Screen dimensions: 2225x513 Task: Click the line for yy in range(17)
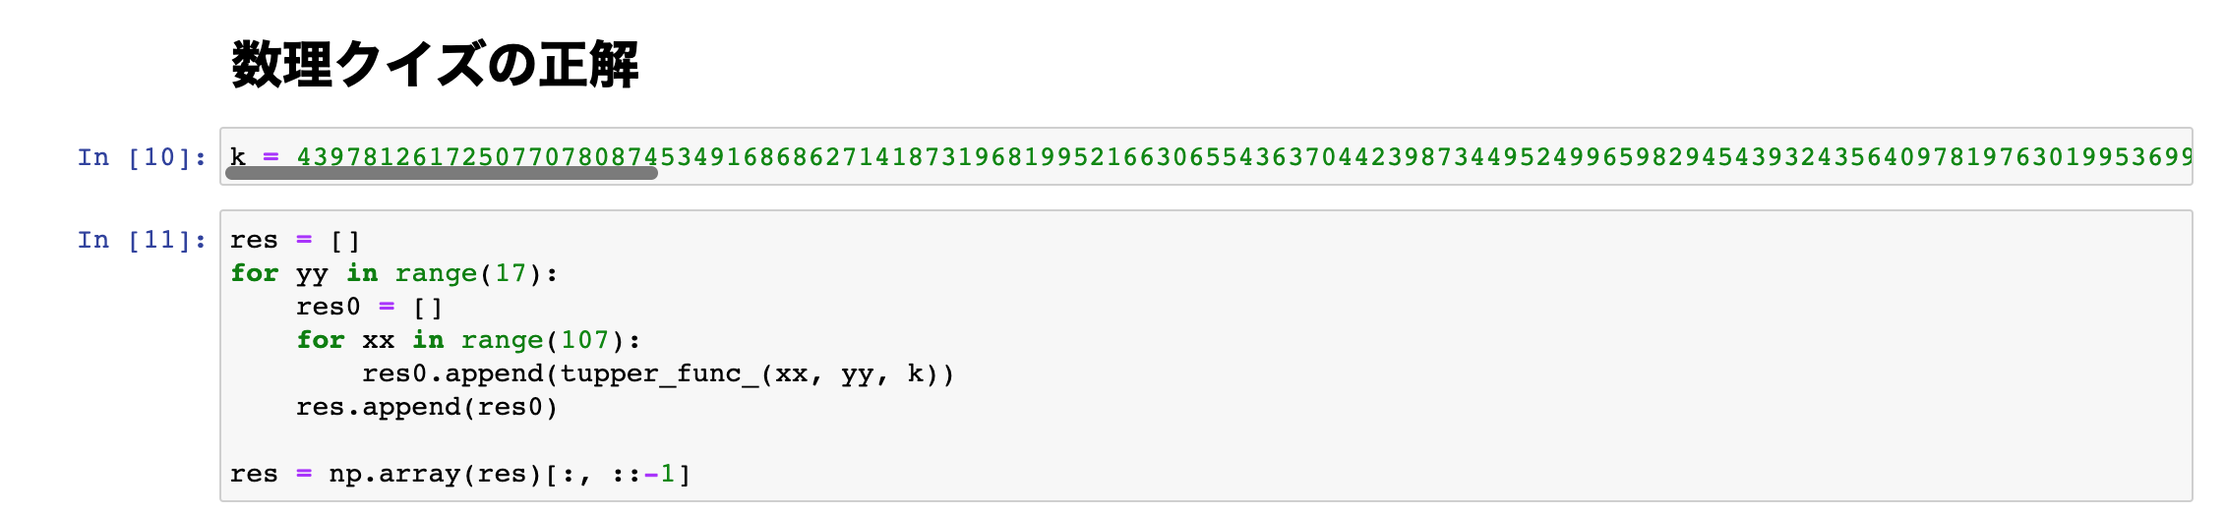click(394, 273)
